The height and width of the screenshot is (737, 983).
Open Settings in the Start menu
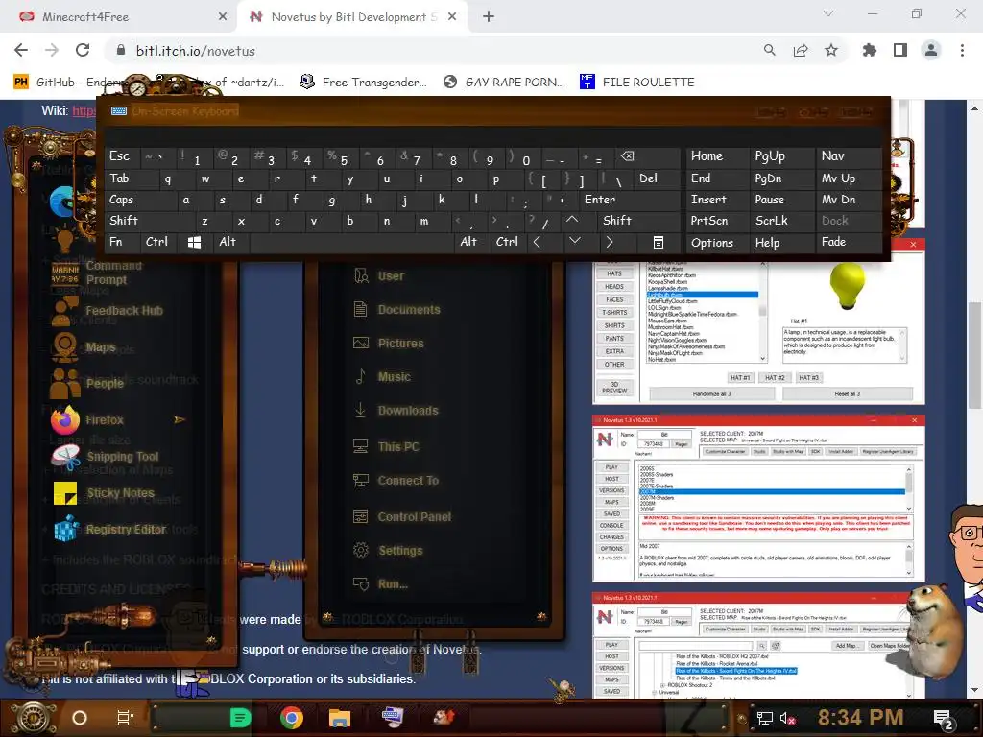click(x=400, y=551)
